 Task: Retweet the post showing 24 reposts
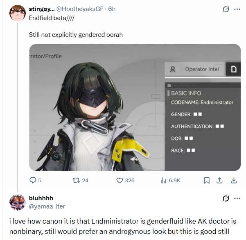(76, 180)
